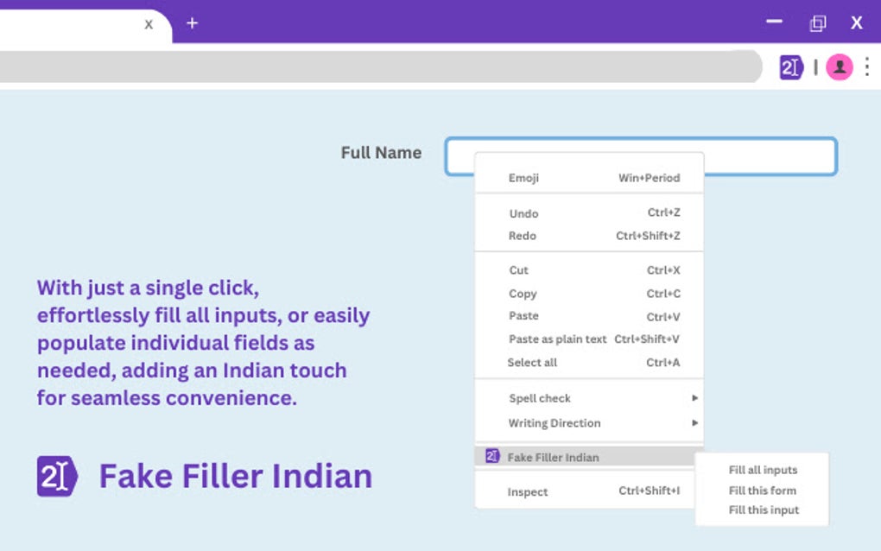Image resolution: width=881 pixels, height=551 pixels.
Task: Select Fill this input
Action: (763, 510)
